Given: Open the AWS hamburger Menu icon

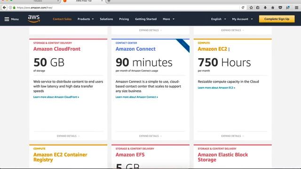Looking at the screenshot, I should pos(7,19).
